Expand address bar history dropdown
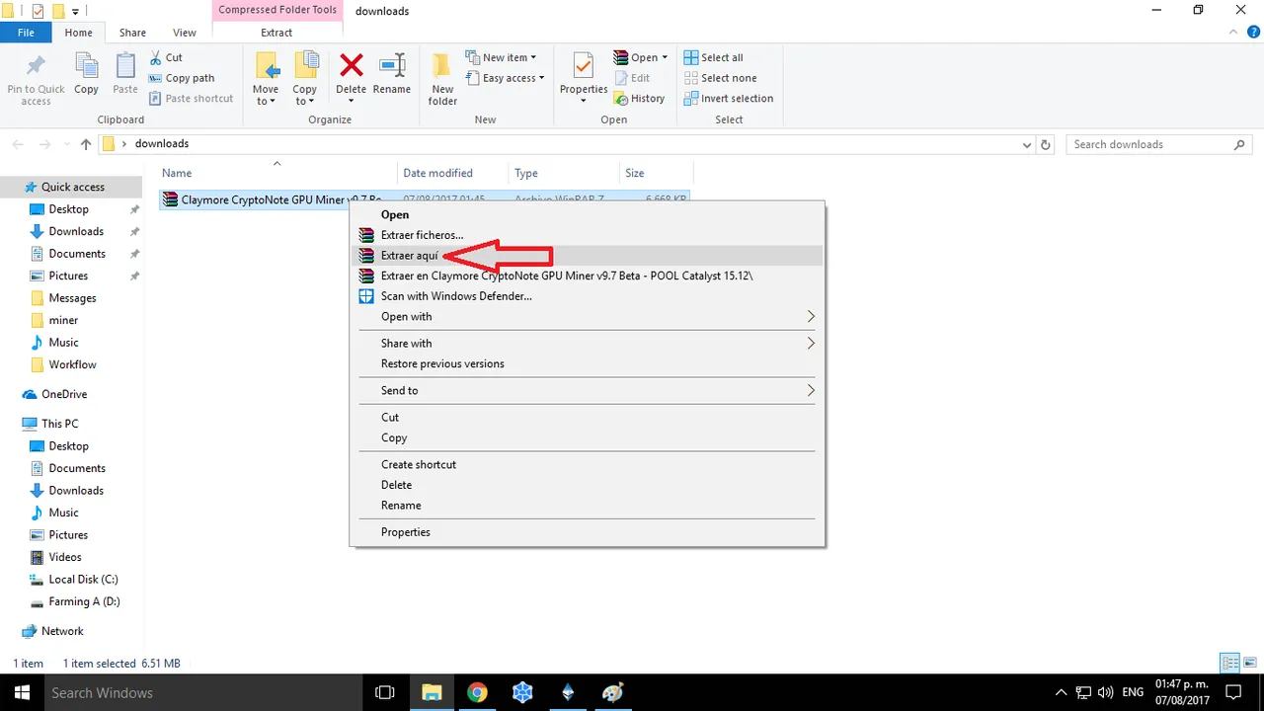Image resolution: width=1264 pixels, height=711 pixels. pos(1027,144)
